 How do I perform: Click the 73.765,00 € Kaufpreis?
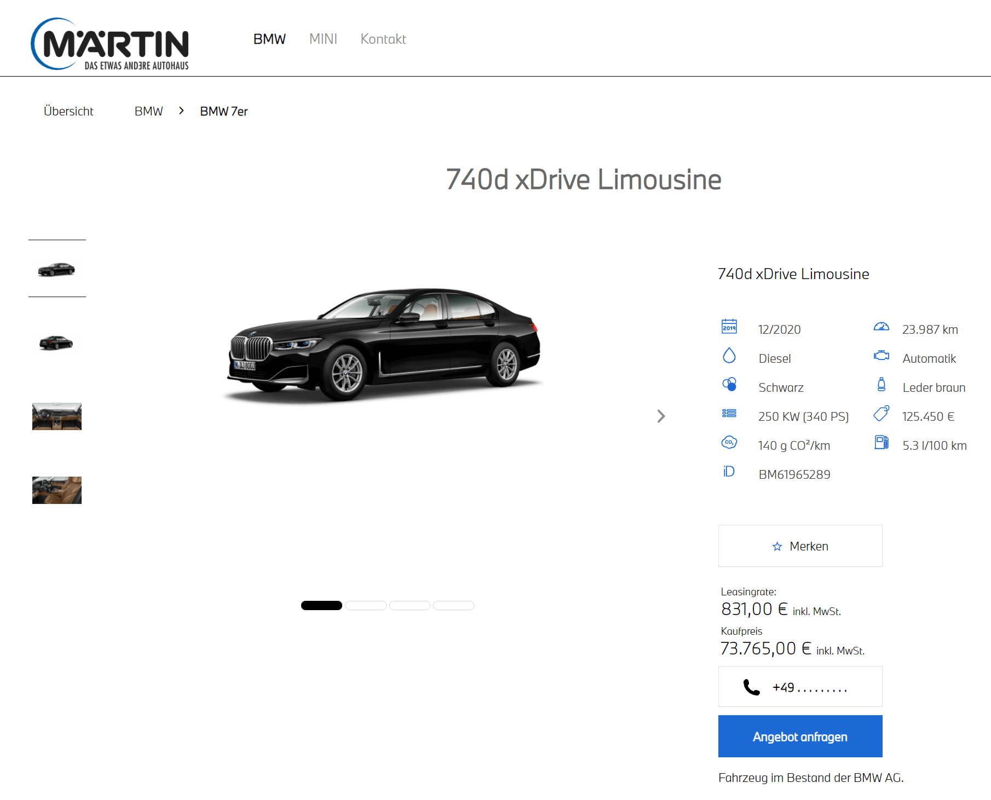pos(766,648)
